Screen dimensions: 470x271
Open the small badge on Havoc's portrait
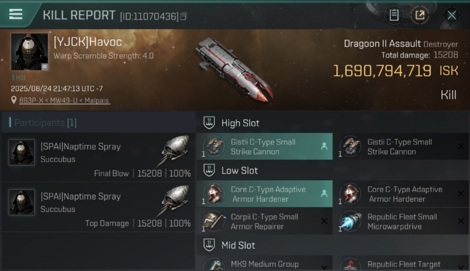pos(44,66)
